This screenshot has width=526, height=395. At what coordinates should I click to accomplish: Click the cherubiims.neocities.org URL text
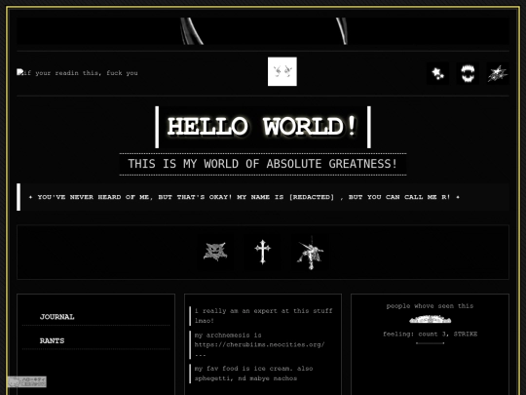tap(259, 344)
